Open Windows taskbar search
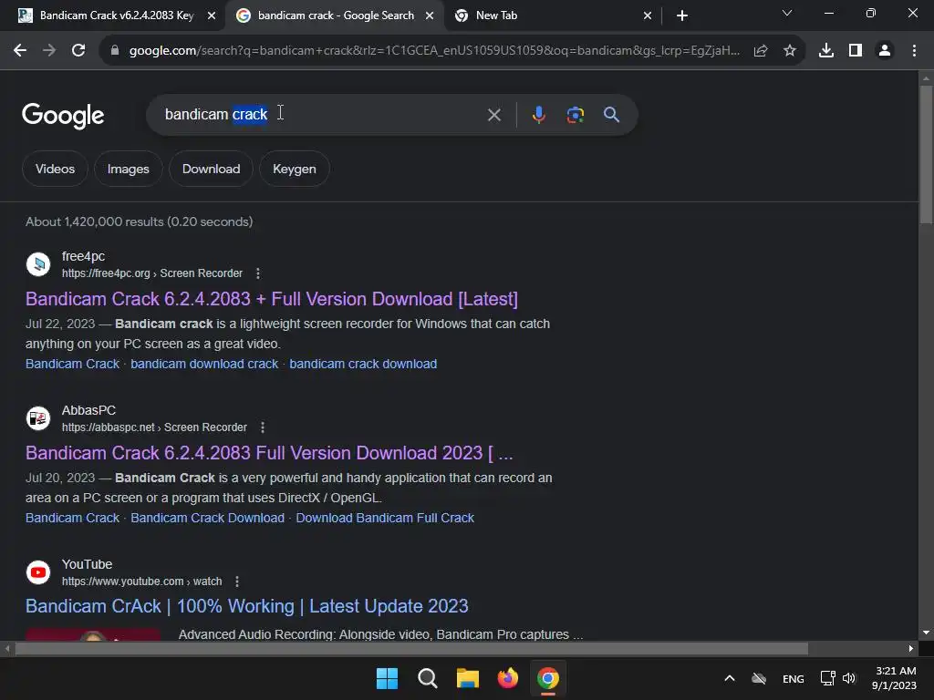Viewport: 934px width, 700px height. (427, 678)
